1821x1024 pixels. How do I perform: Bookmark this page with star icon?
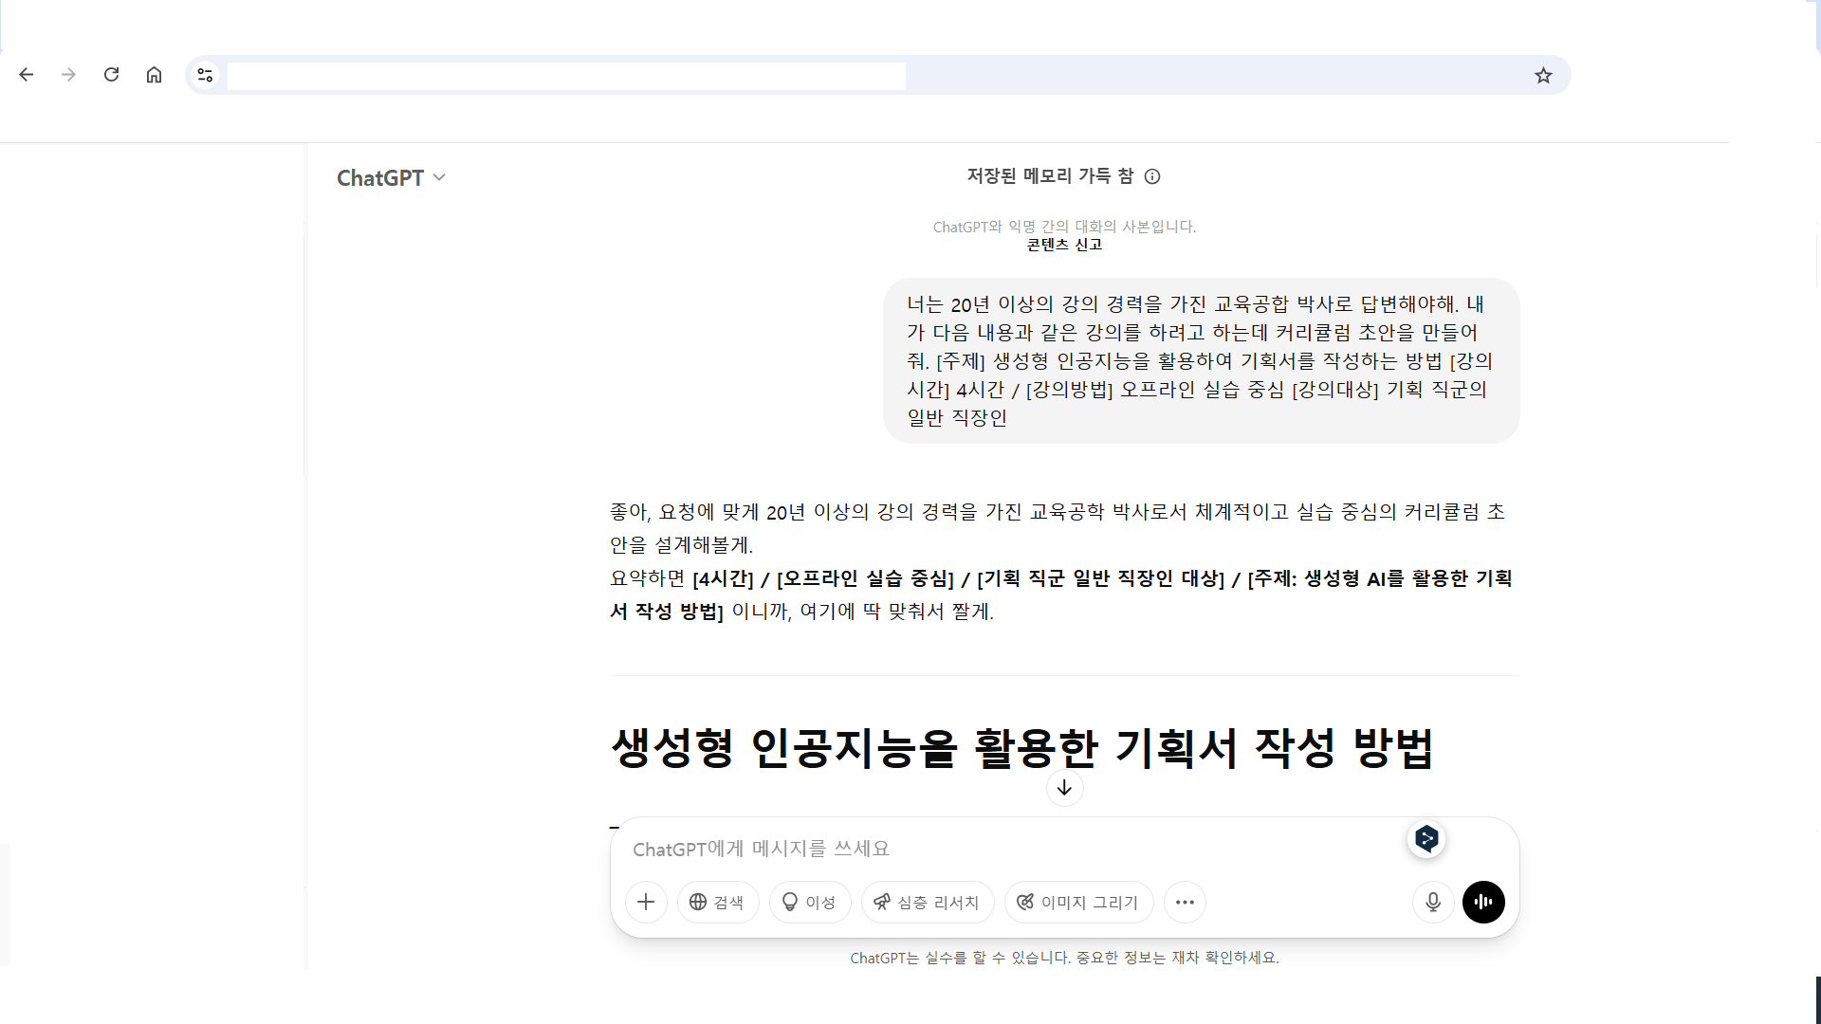1543,75
